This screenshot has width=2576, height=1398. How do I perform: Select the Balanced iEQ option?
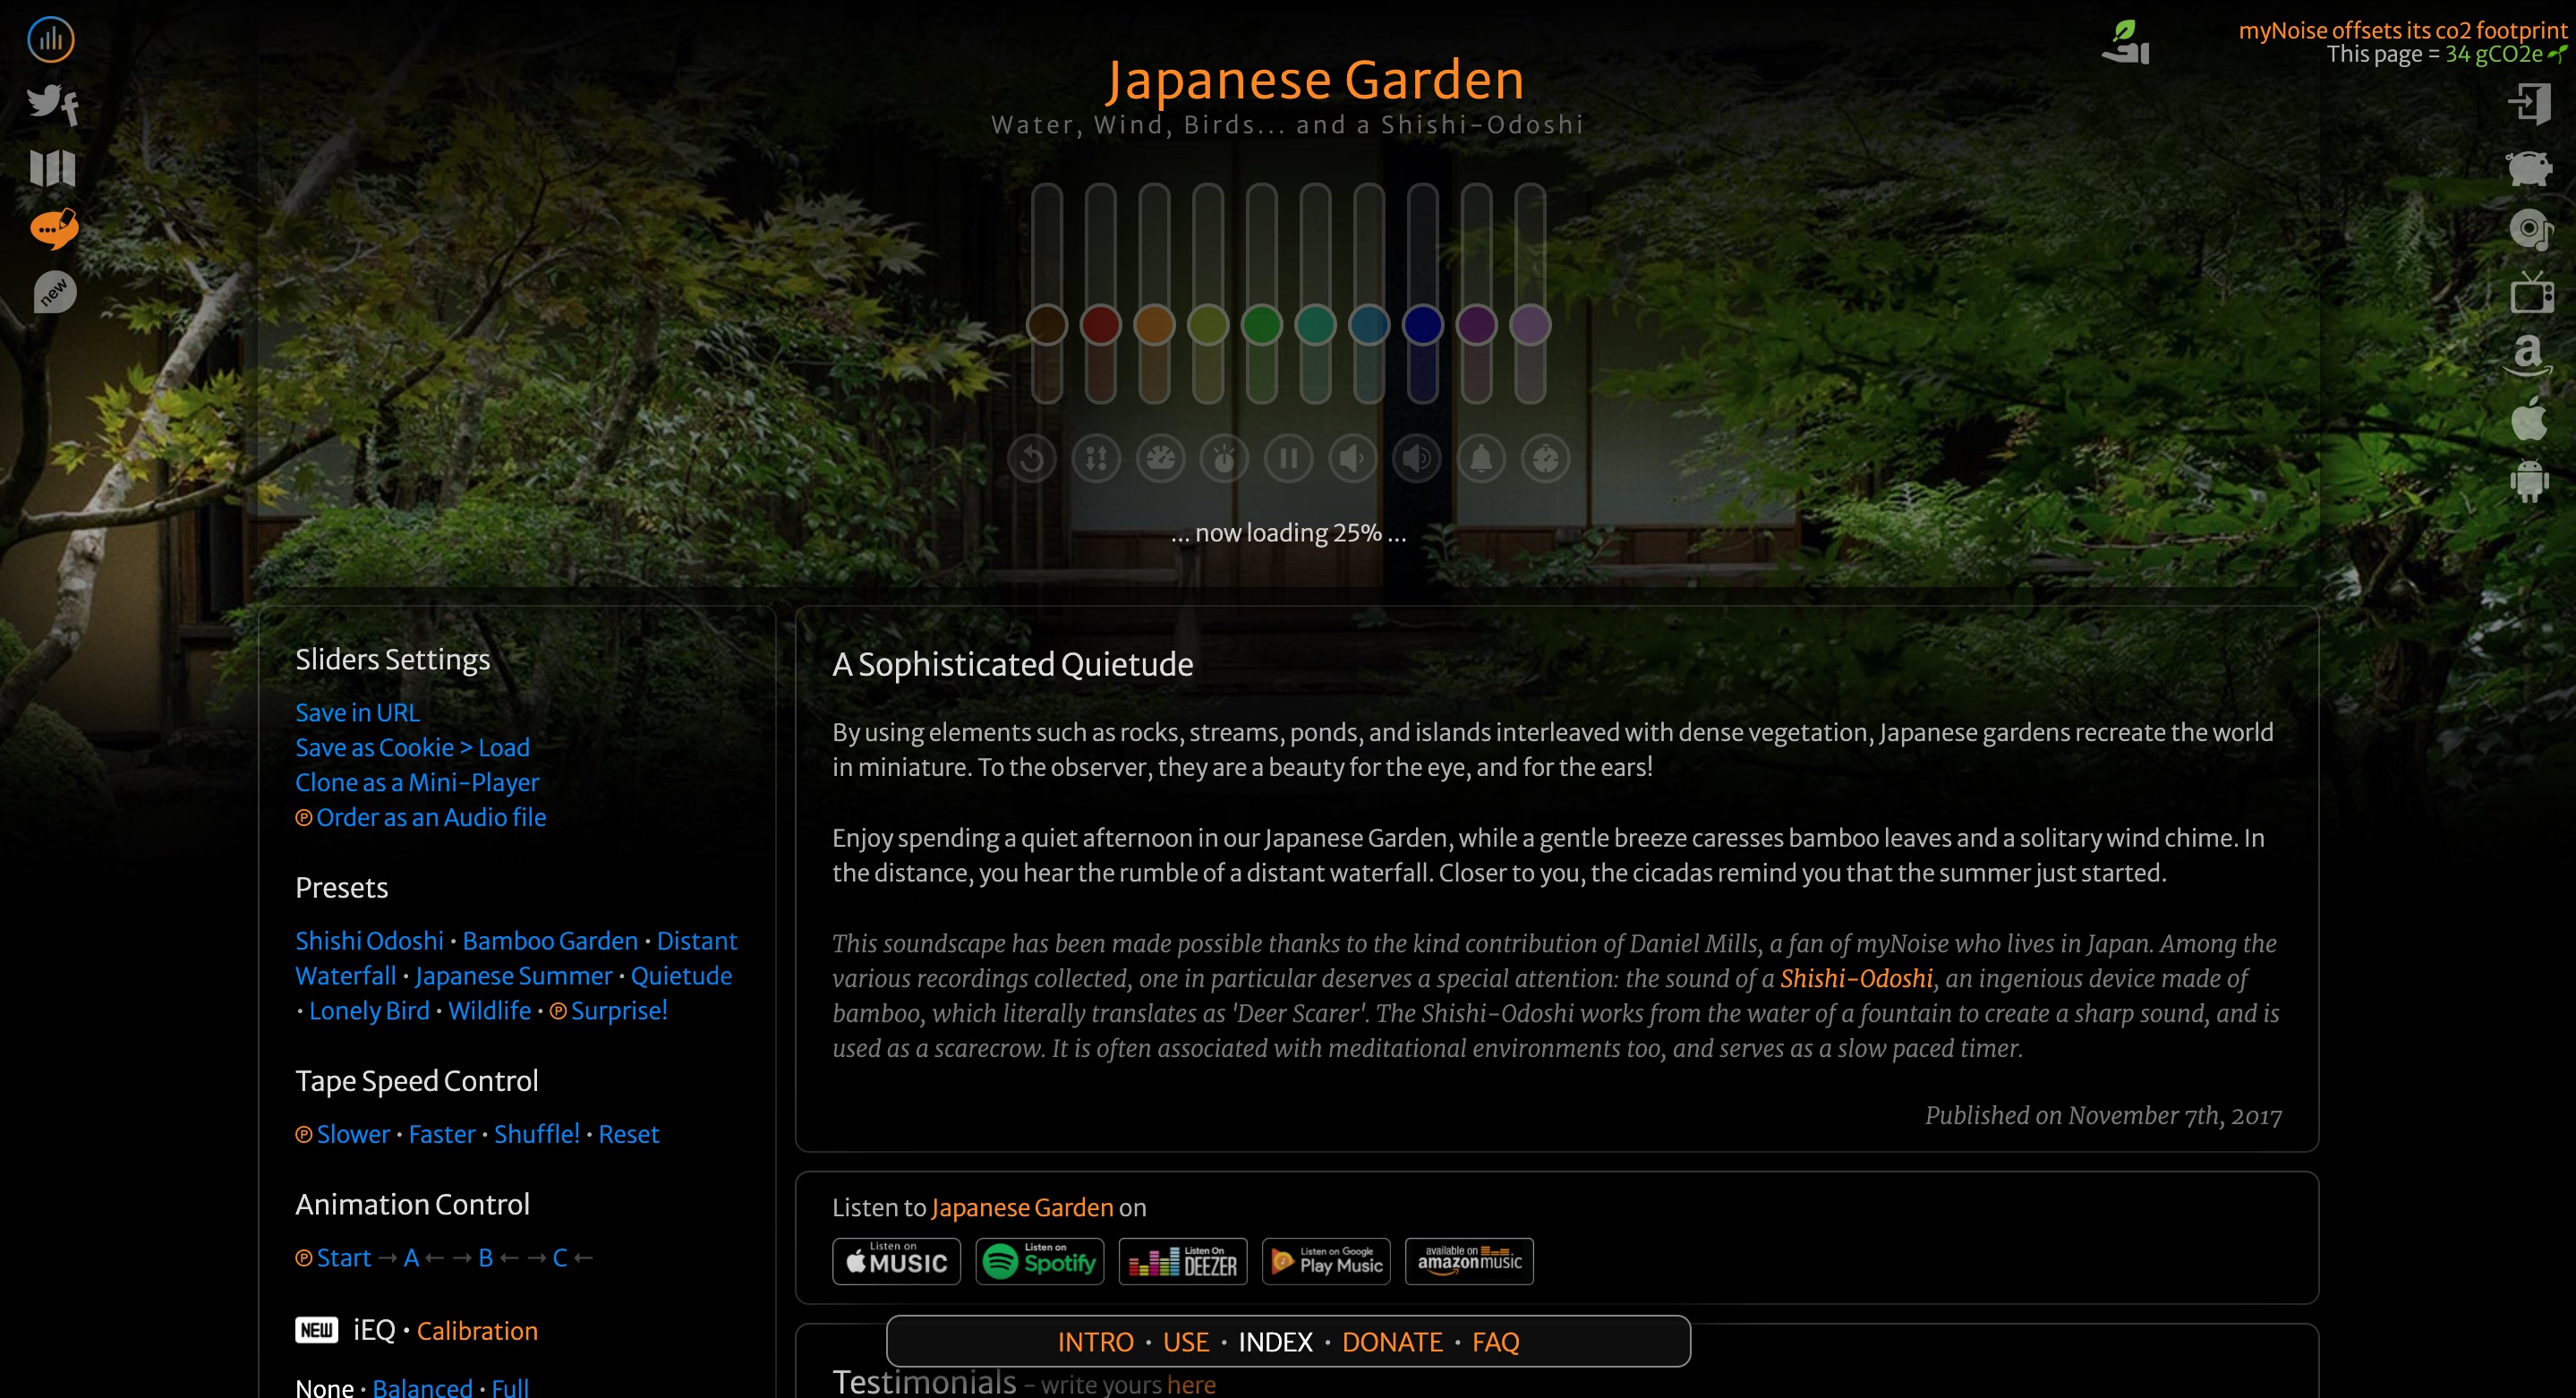pyautogui.click(x=422, y=1387)
